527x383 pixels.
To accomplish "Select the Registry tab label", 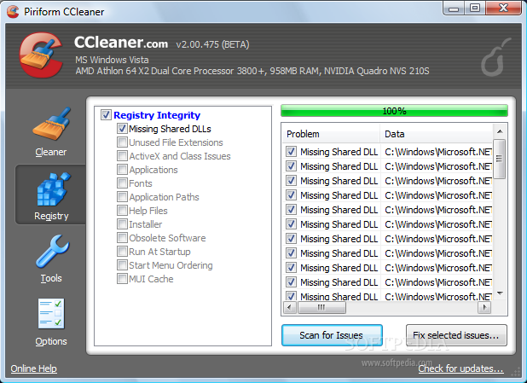I will coord(51,216).
